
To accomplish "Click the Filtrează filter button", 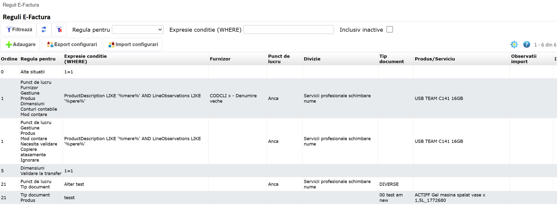I will click(19, 30).
